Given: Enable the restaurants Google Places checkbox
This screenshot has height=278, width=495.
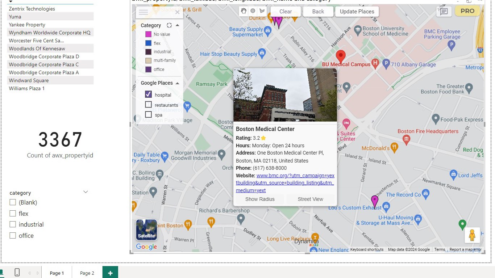Looking at the screenshot, I should click(148, 105).
